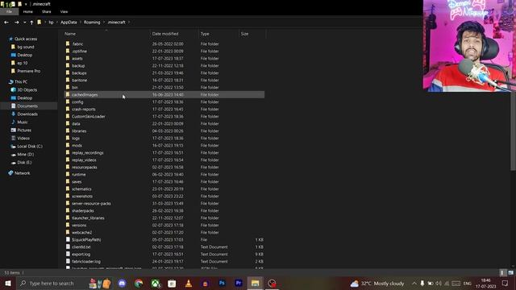Open the recent locations dropdown arrow
Image resolution: width=516 pixels, height=290 pixels.
25,23
